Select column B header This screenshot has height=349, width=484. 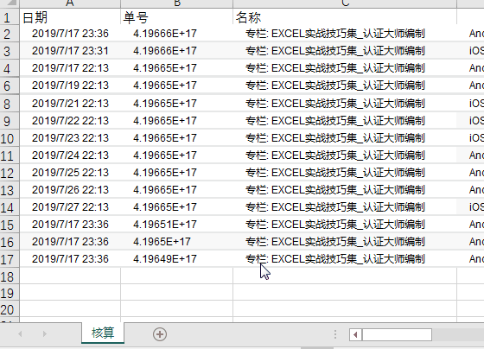click(x=177, y=3)
